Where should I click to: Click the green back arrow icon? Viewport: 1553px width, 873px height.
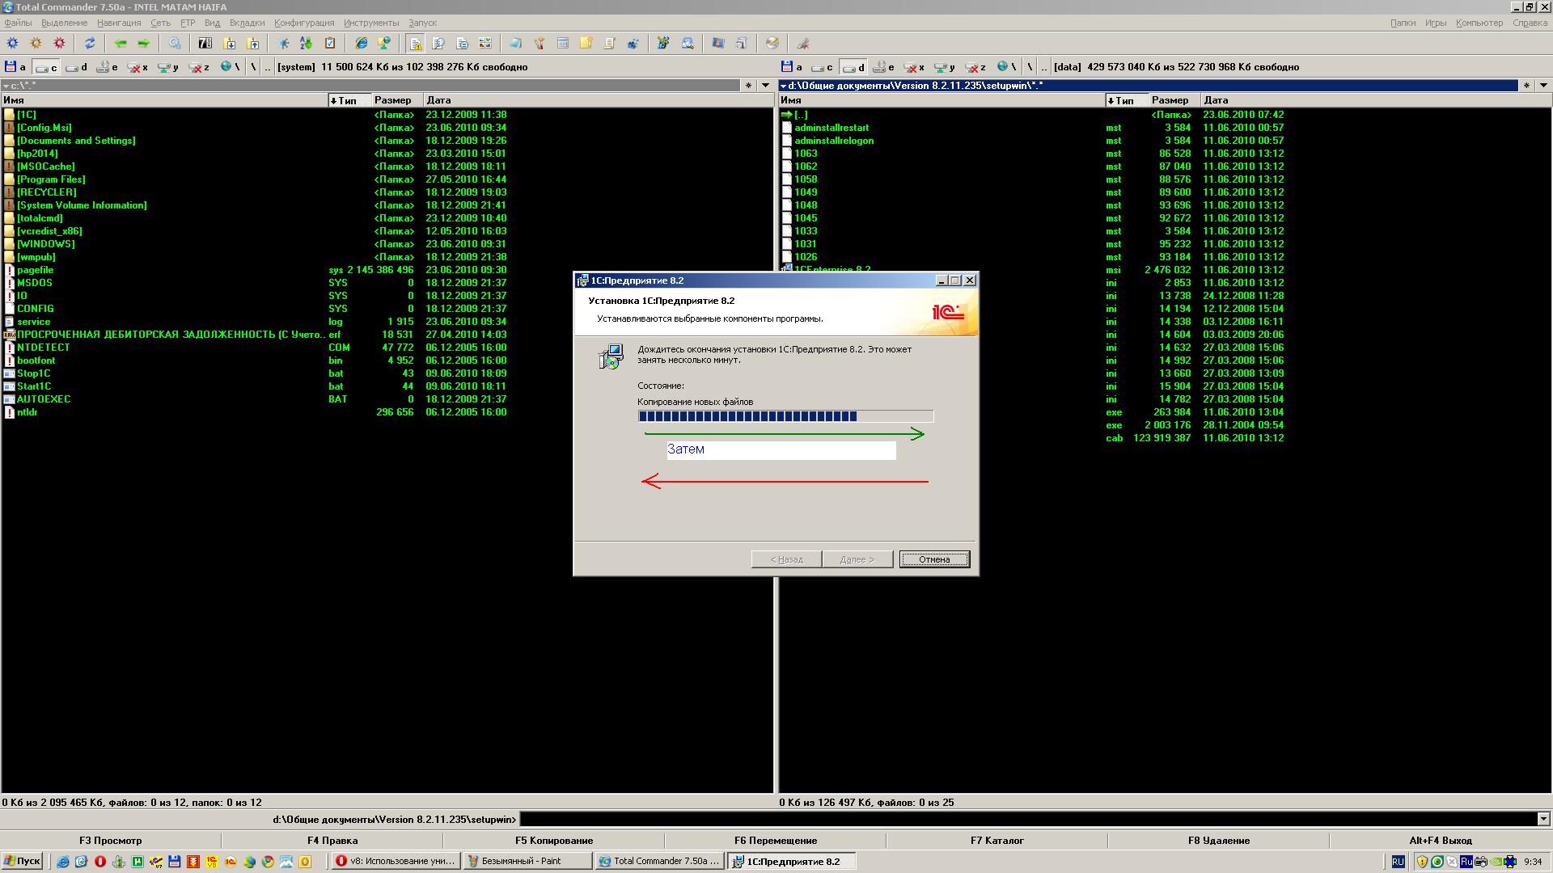coord(121,44)
